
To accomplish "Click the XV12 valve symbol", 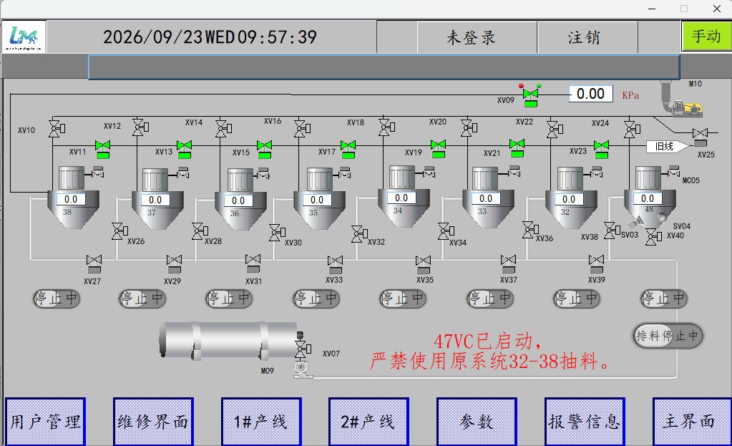I will [x=140, y=127].
